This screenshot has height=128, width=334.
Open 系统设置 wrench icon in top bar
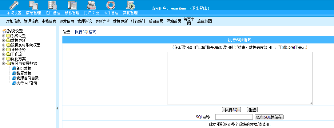coord(14,5)
